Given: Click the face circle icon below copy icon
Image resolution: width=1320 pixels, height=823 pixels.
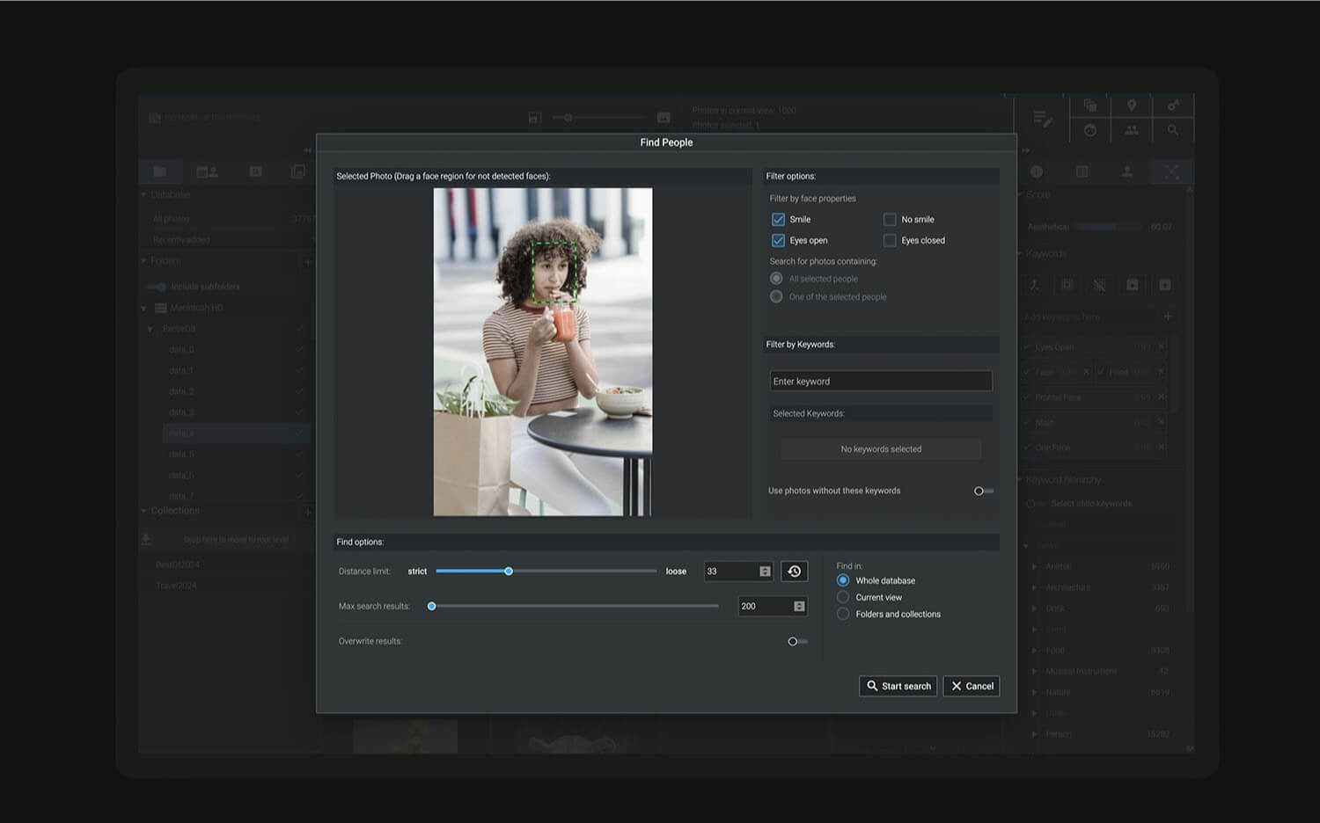Looking at the screenshot, I should coord(1090,130).
